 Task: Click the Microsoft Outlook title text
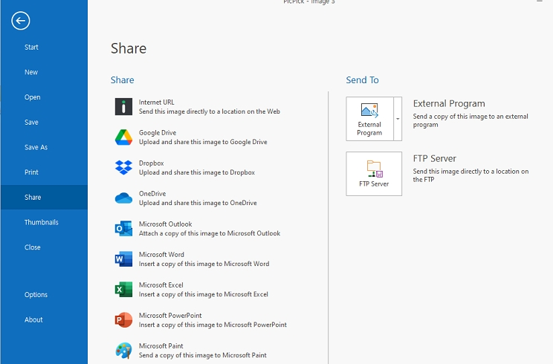[x=166, y=224]
